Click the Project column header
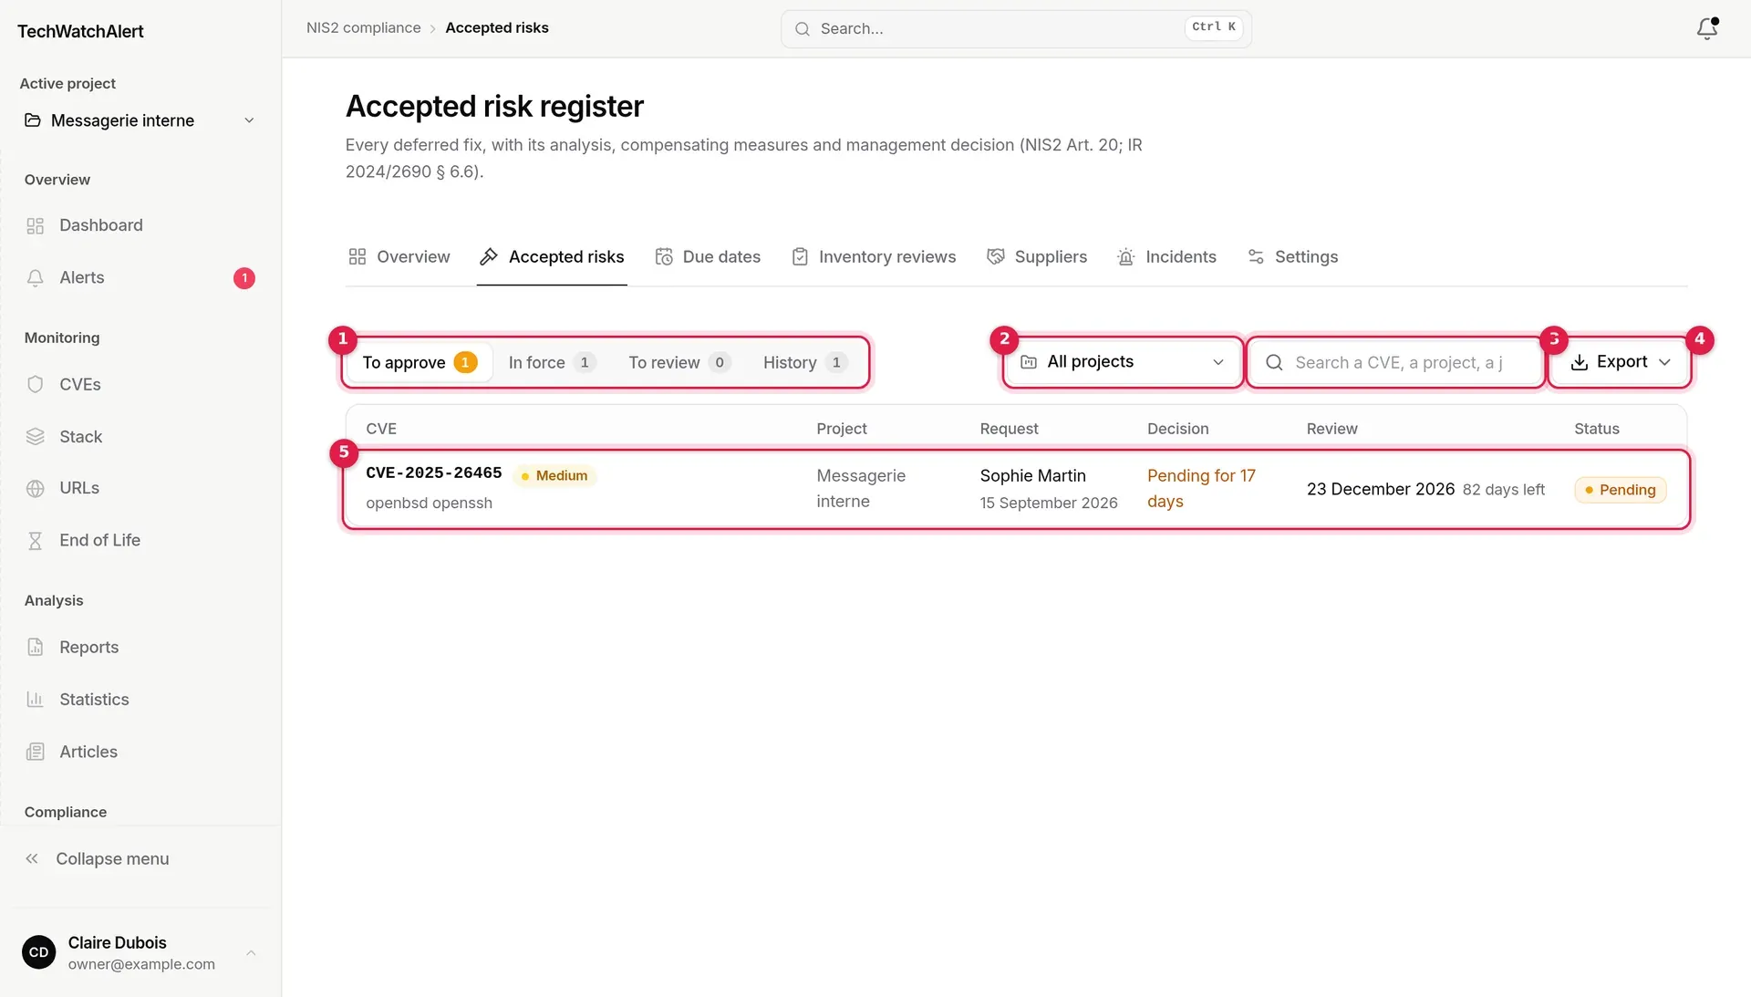This screenshot has width=1751, height=997. pyautogui.click(x=841, y=428)
